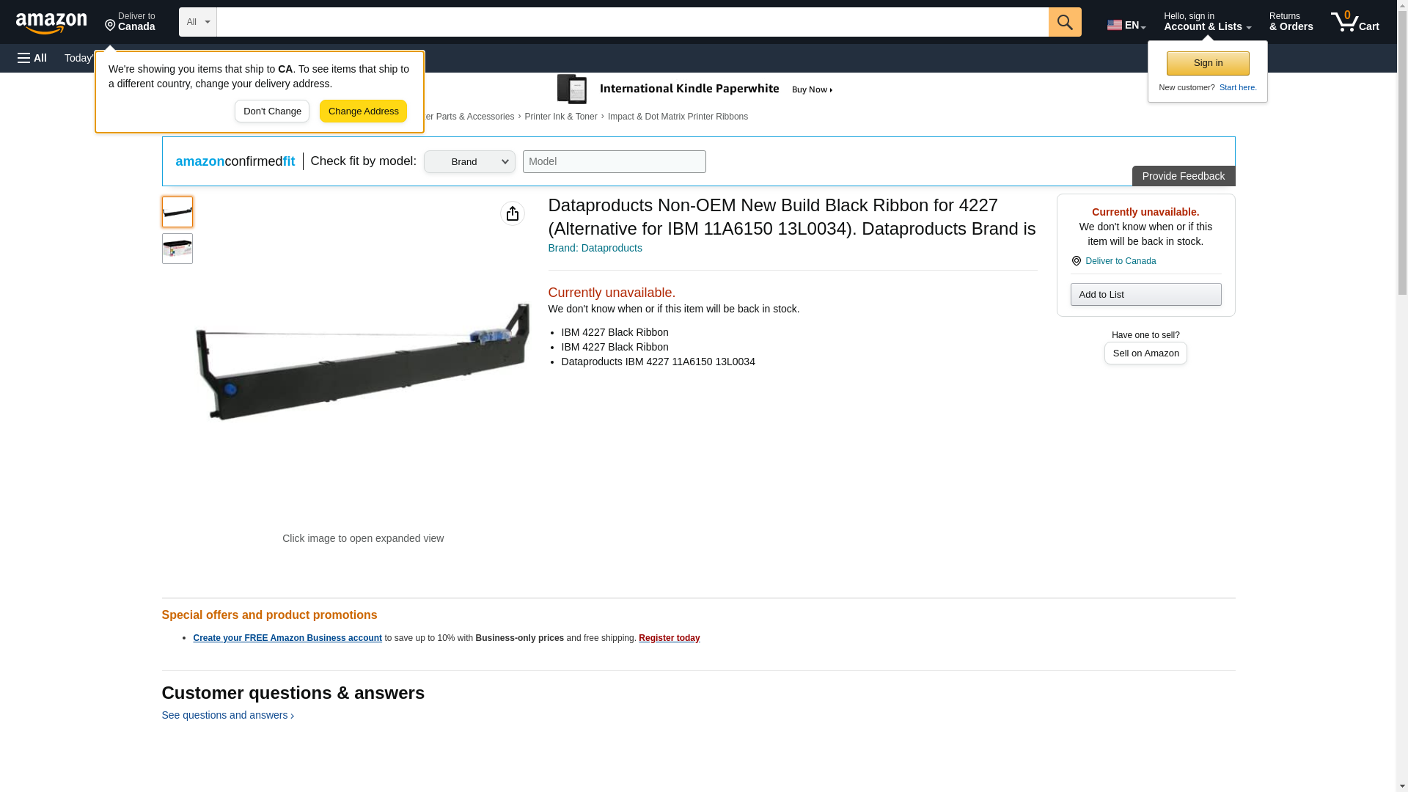Expand Account & Lists dropdown
The image size is (1408, 792).
click(1207, 22)
